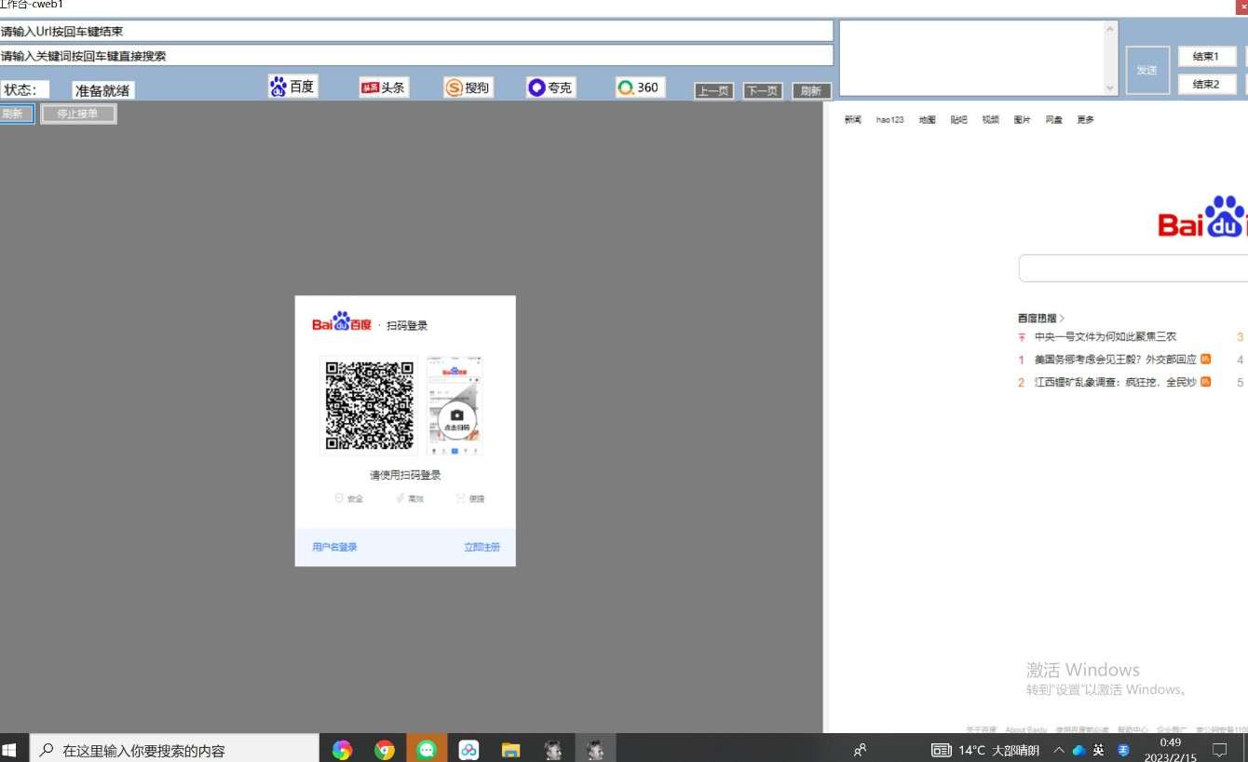This screenshot has height=762, width=1248.
Task: Open the first portrait app in taskbar
Action: click(x=552, y=749)
